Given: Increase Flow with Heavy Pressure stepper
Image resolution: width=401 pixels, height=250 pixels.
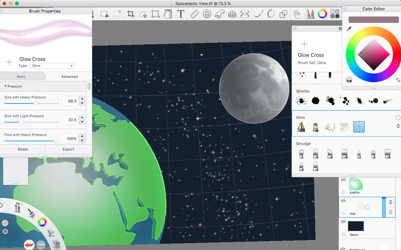Looking at the screenshot, I should pyautogui.click(x=82, y=136).
